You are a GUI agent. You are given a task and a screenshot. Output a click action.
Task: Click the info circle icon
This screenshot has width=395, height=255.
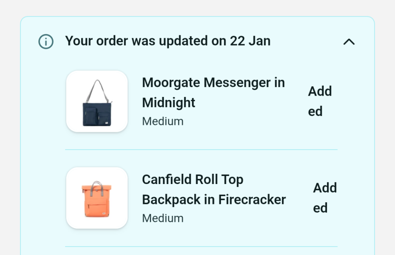click(x=46, y=42)
